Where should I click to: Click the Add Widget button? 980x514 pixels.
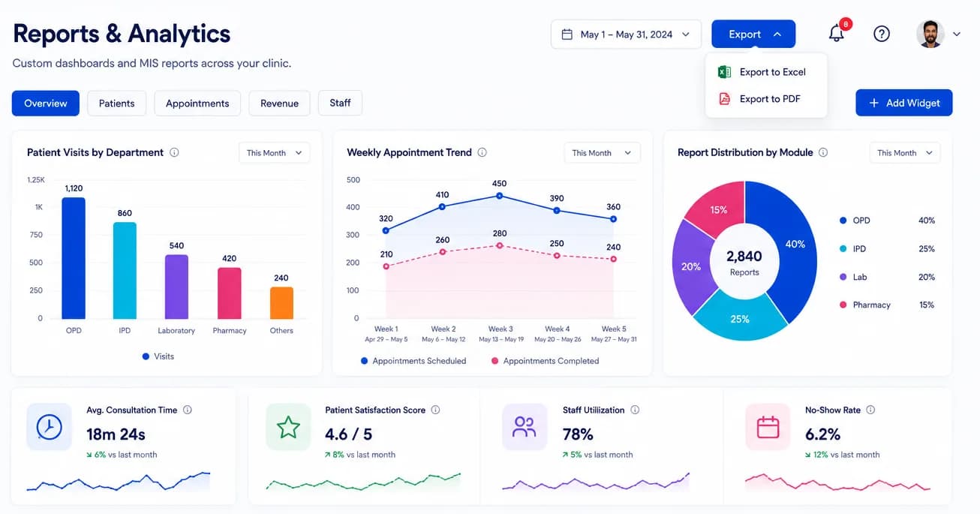(903, 103)
